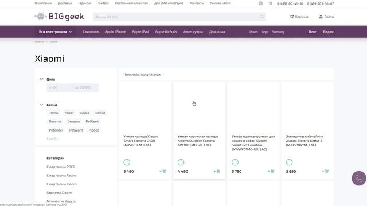Open the Samsung brand link
367x206 pixels.
click(278, 32)
